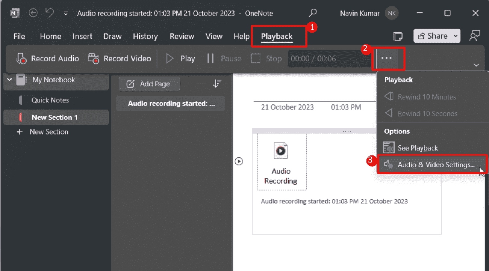Open the File menu
Screen dimensions: 489x271
pyautogui.click(x=19, y=36)
